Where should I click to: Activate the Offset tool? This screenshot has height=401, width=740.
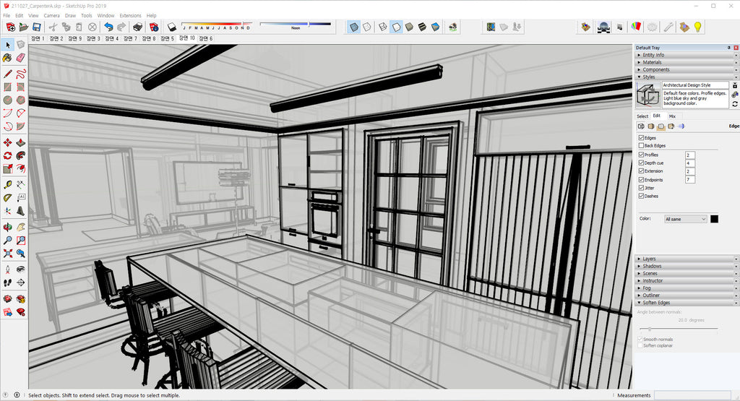20,168
